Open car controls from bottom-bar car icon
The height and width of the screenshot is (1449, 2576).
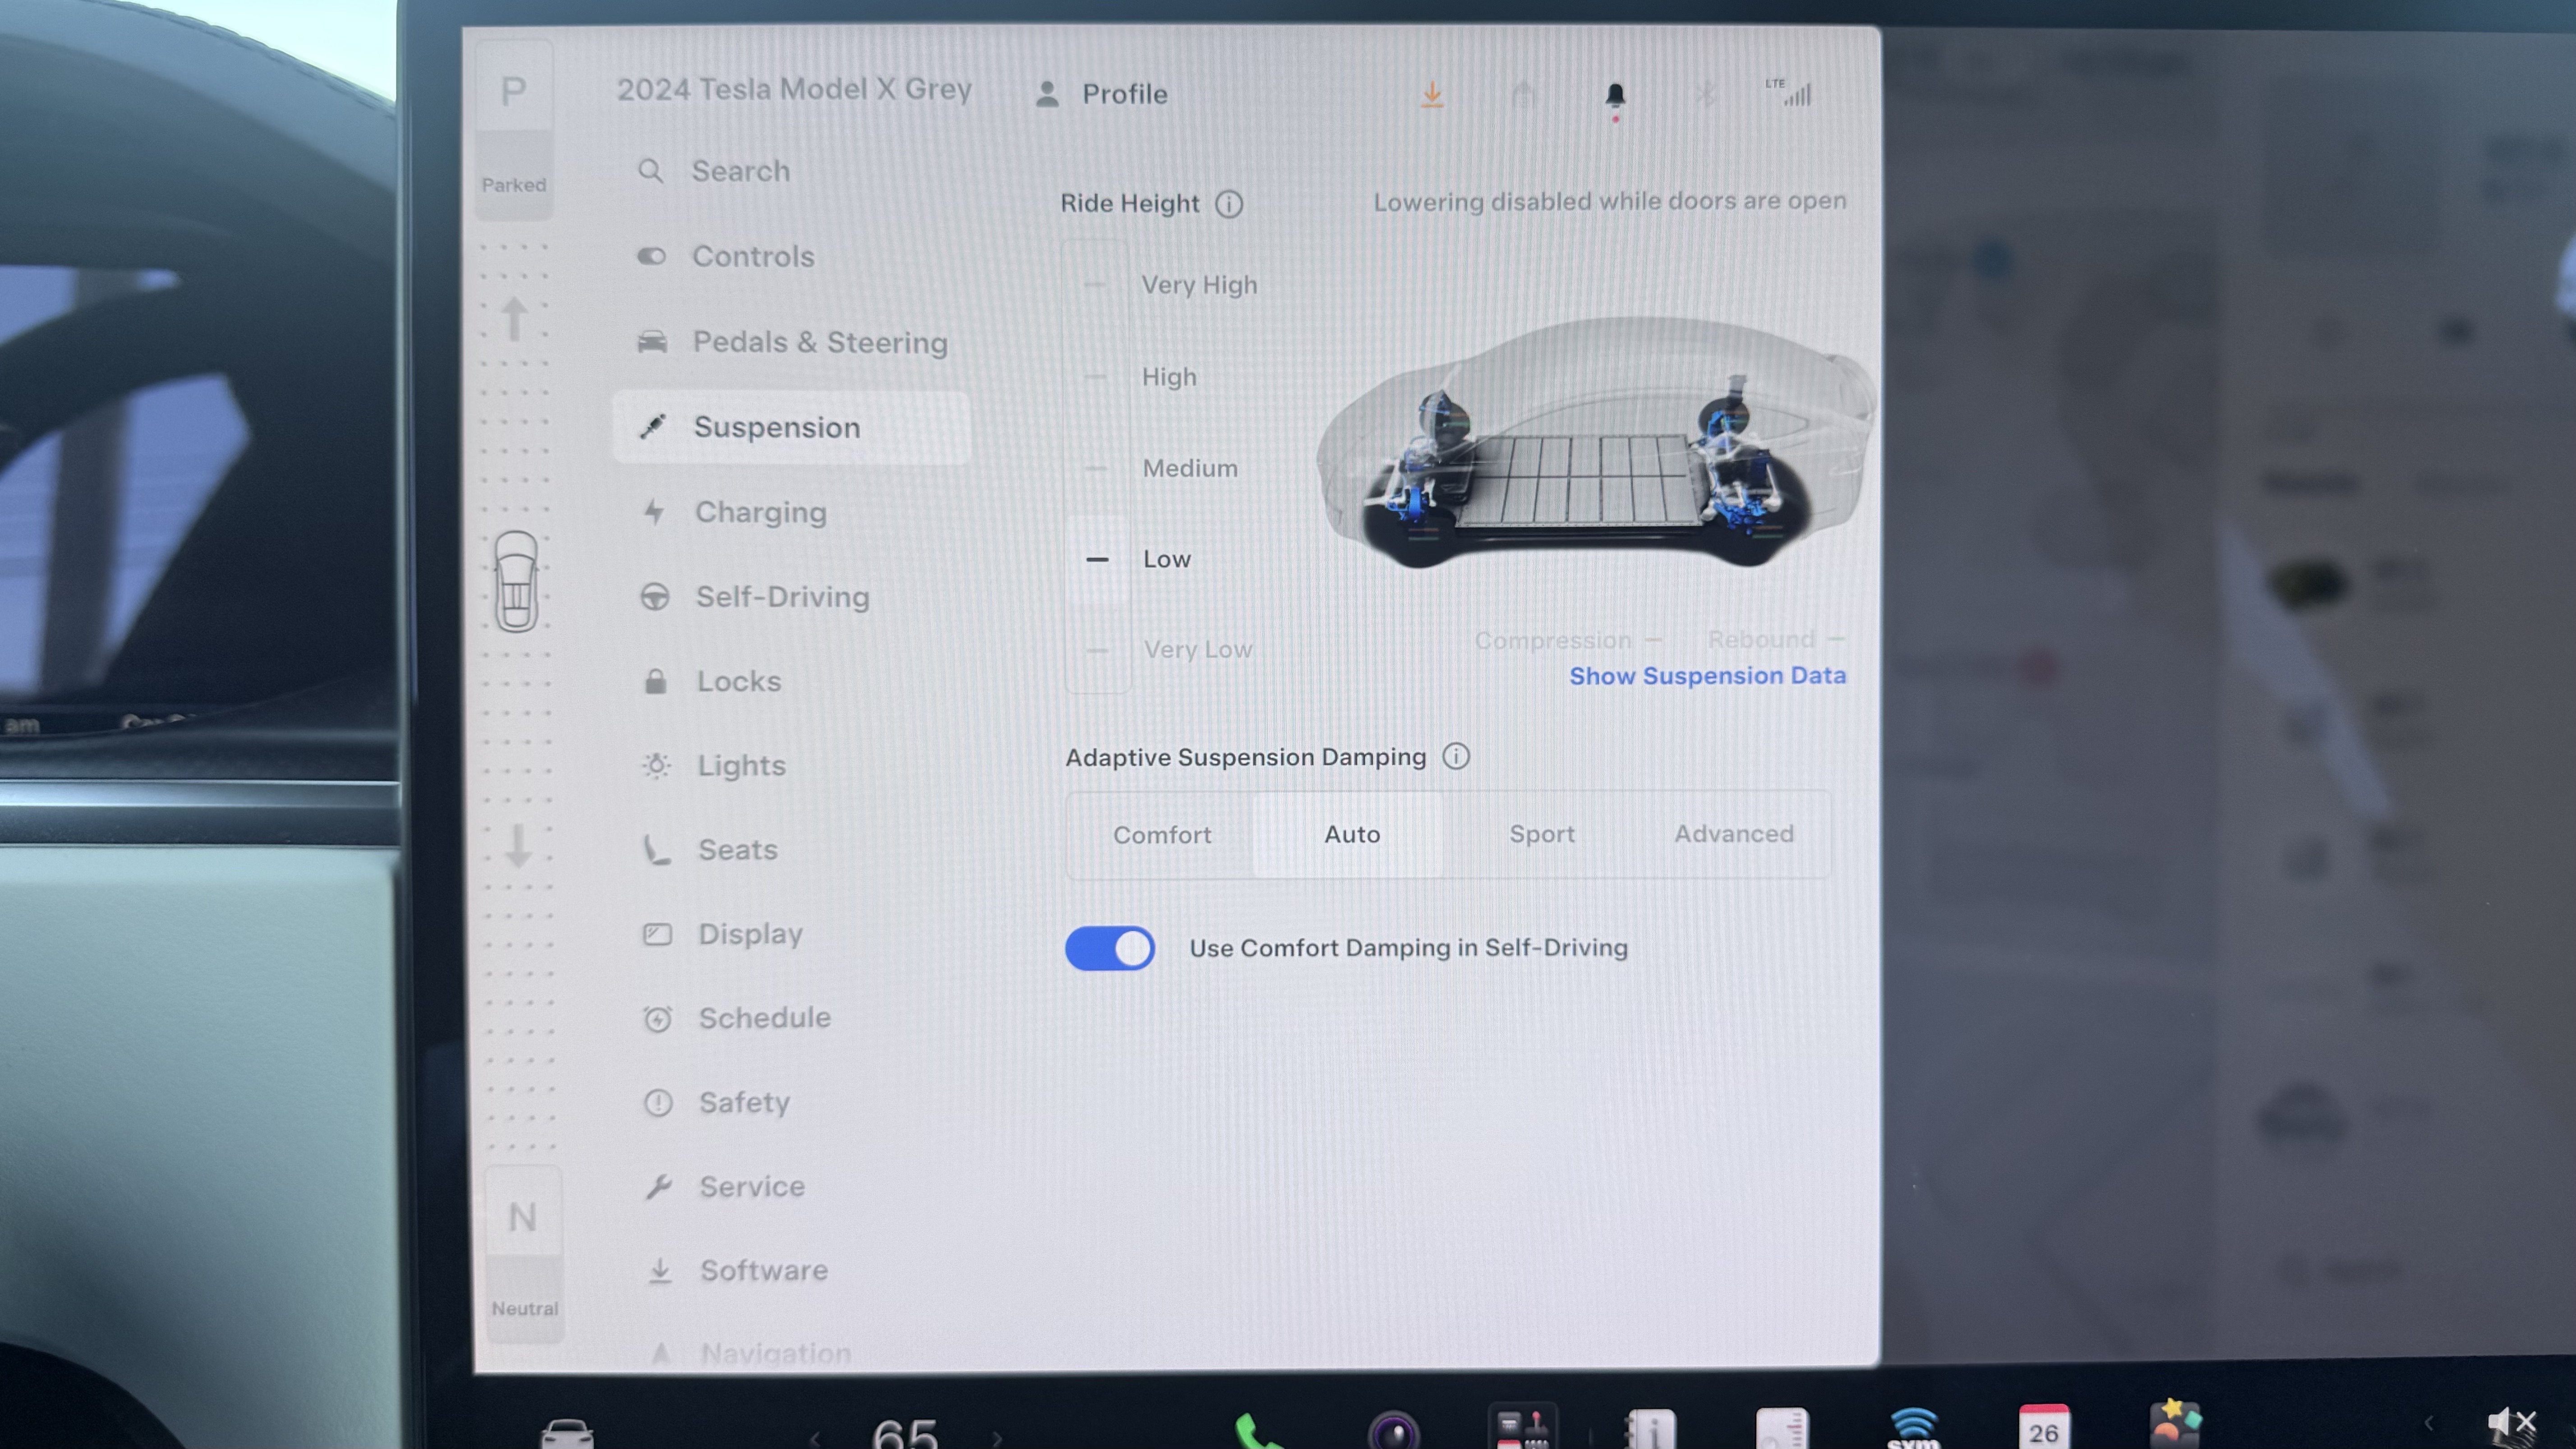[567, 1434]
